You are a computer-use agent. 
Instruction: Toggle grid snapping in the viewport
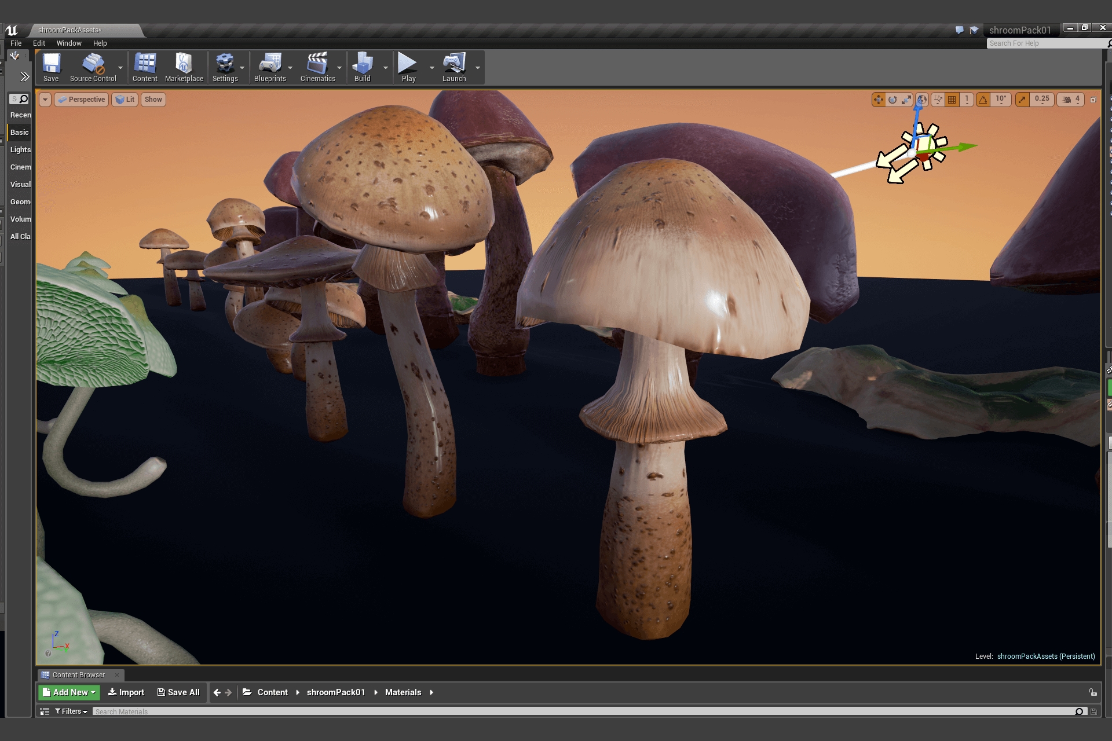pos(952,100)
